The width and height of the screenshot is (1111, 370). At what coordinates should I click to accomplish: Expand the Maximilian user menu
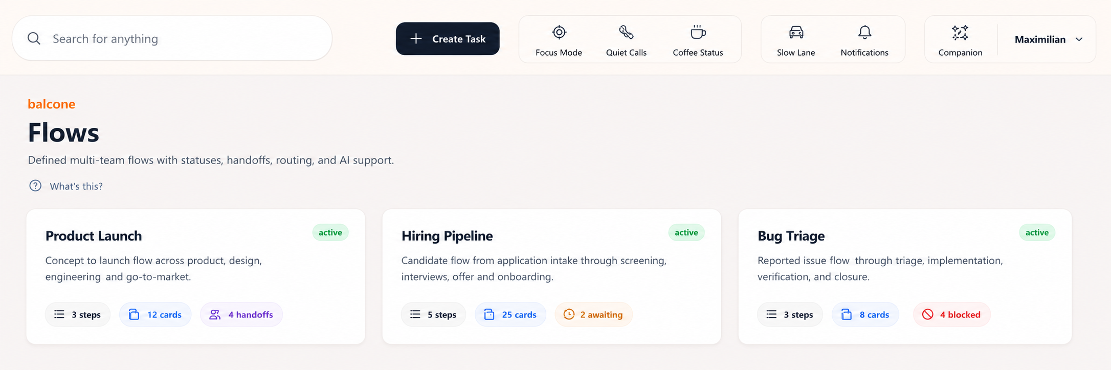pos(1049,39)
